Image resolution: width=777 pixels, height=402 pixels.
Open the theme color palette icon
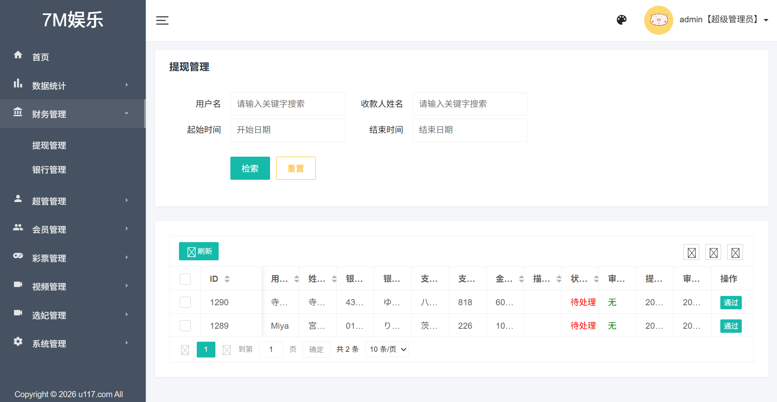tap(622, 20)
